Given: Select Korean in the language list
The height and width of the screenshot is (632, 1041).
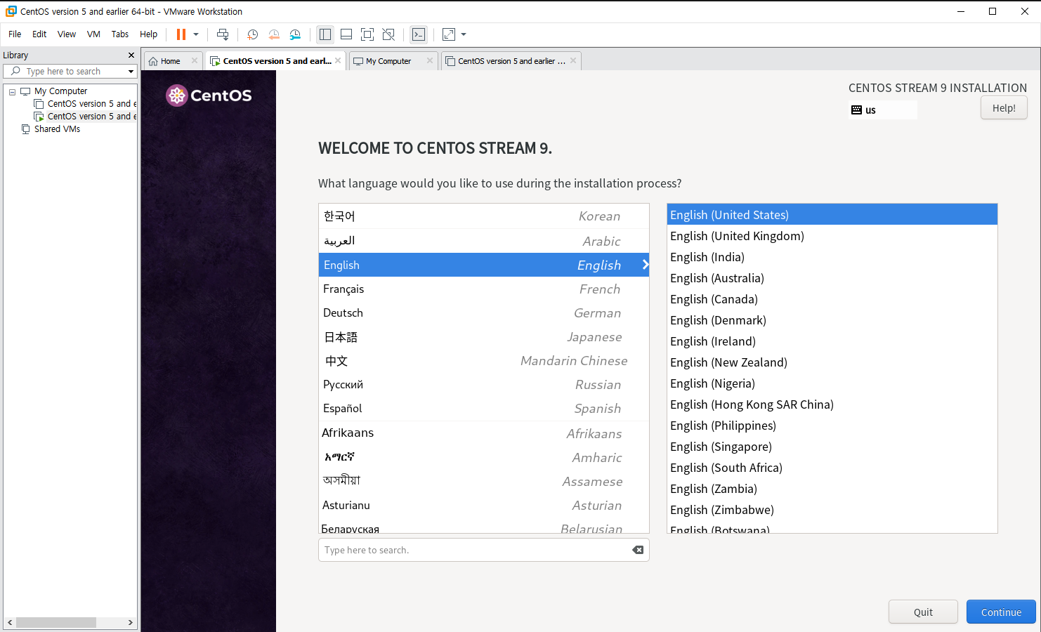Looking at the screenshot, I should (483, 216).
